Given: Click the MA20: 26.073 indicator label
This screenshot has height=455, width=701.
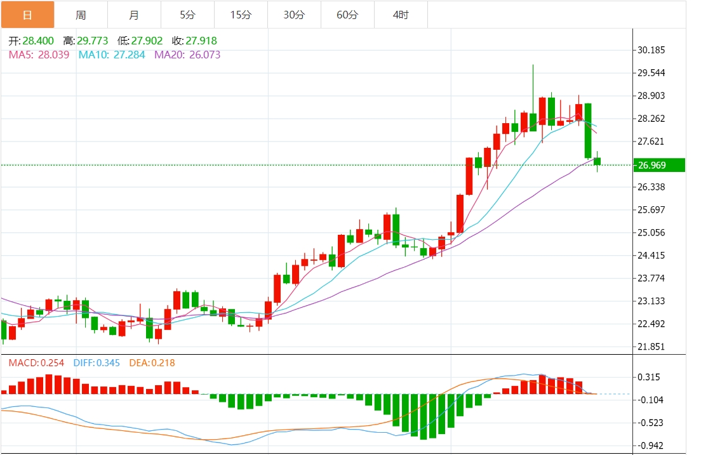Looking at the screenshot, I should tap(187, 55).
